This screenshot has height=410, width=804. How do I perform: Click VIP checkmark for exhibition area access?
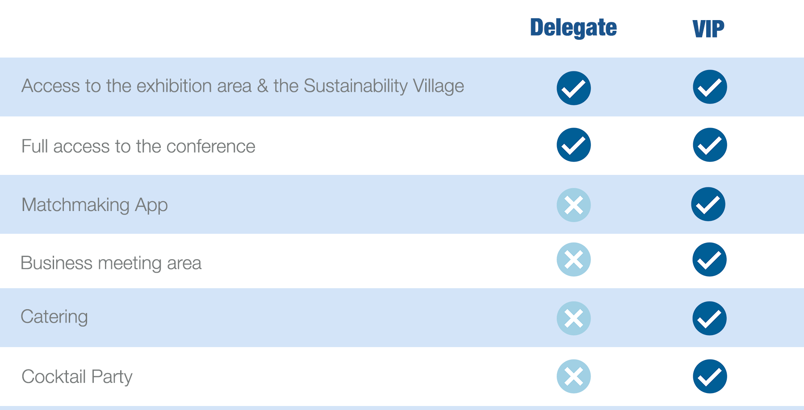coord(710,87)
